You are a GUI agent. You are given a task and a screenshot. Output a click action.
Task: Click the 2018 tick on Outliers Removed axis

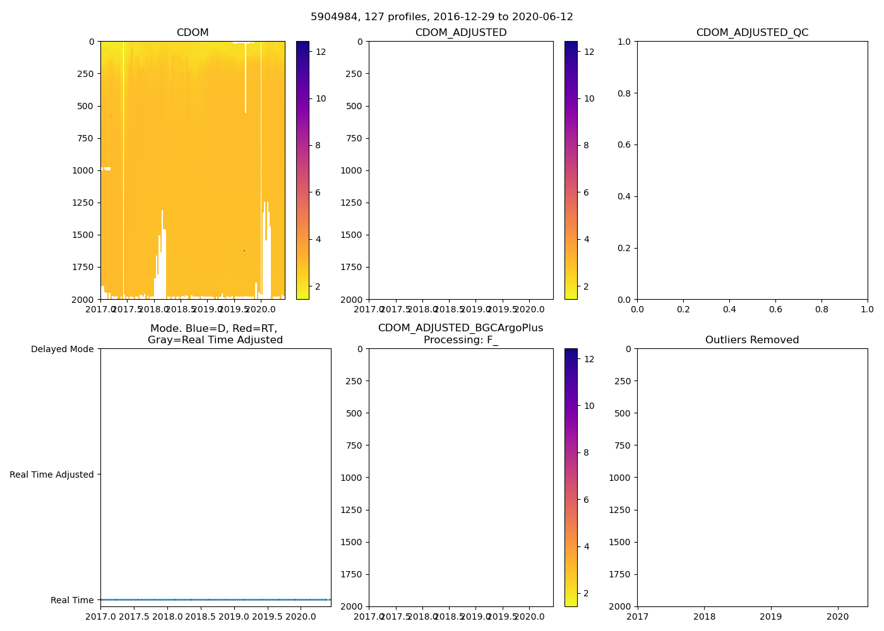(705, 616)
